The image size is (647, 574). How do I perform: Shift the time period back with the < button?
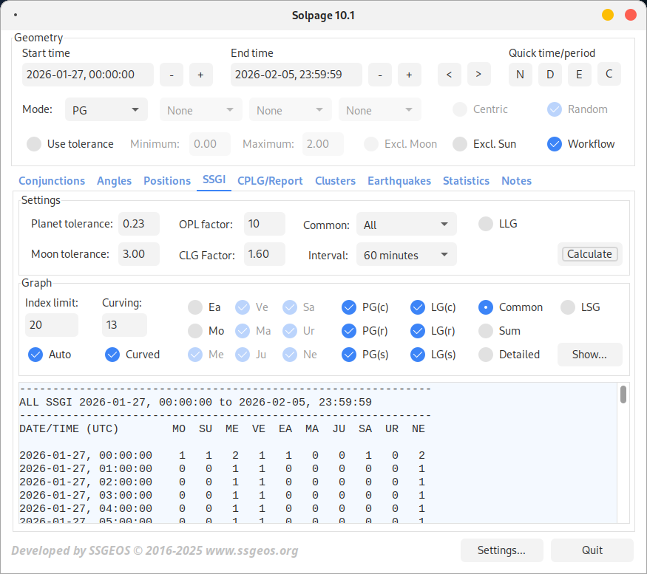[449, 74]
